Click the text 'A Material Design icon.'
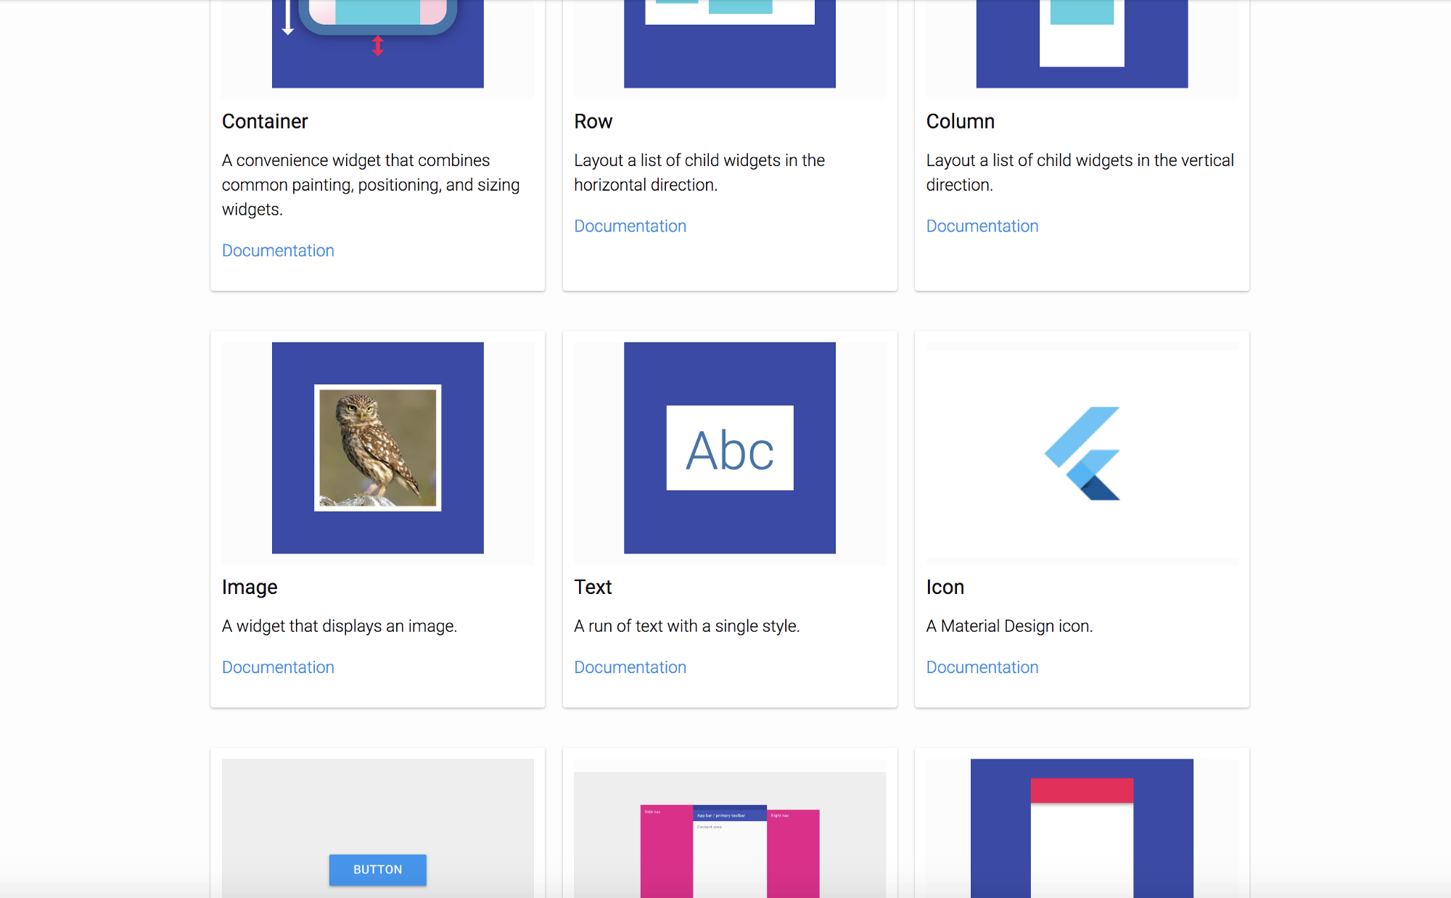The height and width of the screenshot is (898, 1451). (x=1009, y=625)
